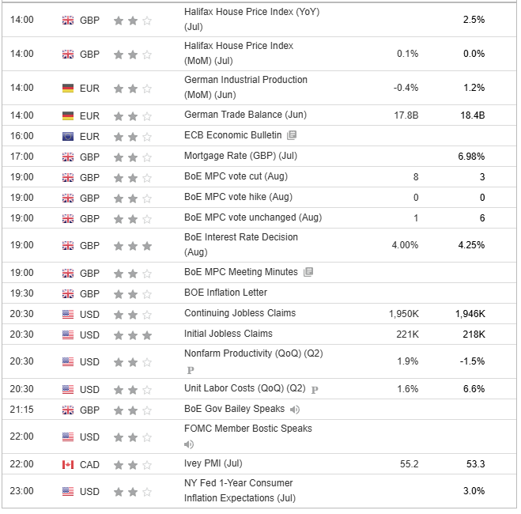This screenshot has height=514, width=521.
Task: Click the P icon next to Unit Labor Costs
Action: point(315,390)
